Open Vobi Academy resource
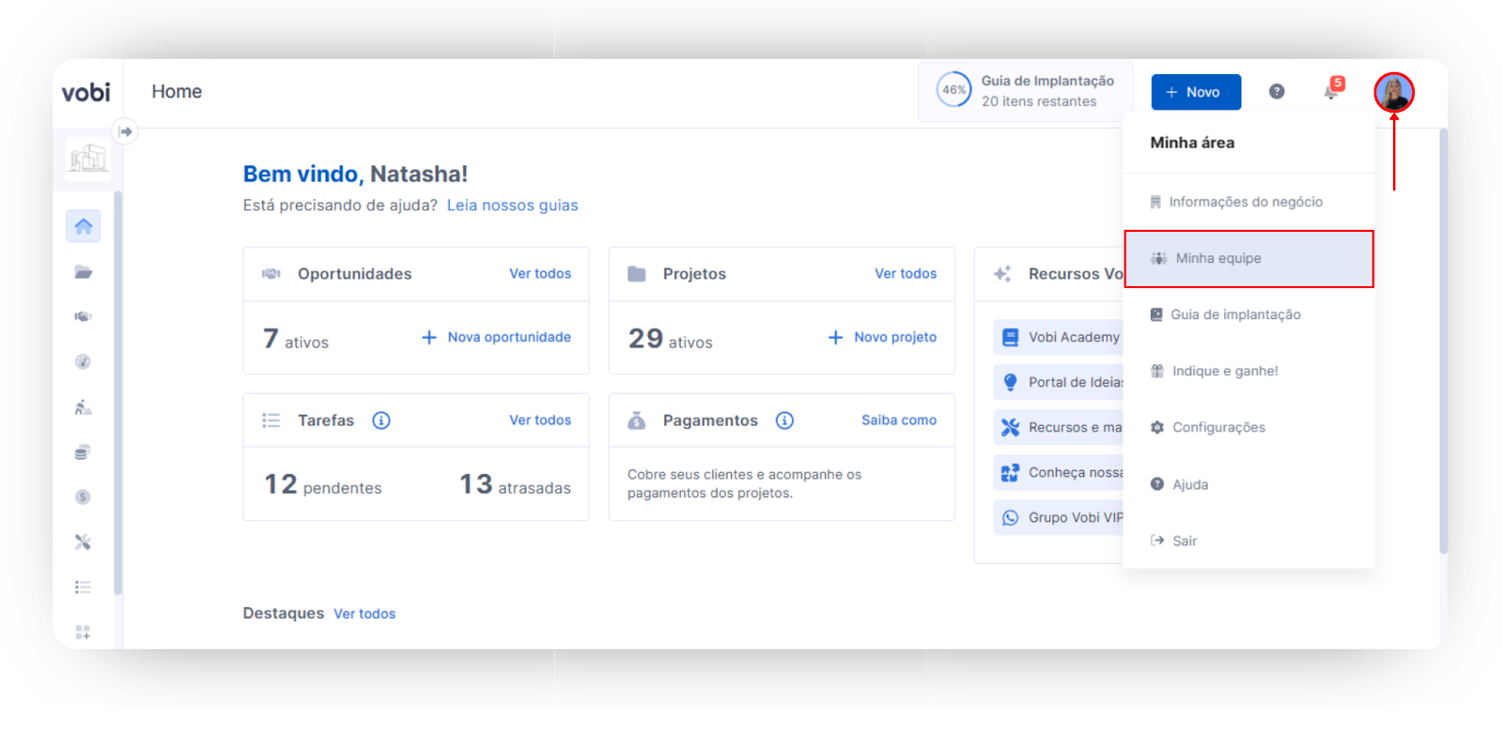1503x732 pixels. coord(1060,337)
